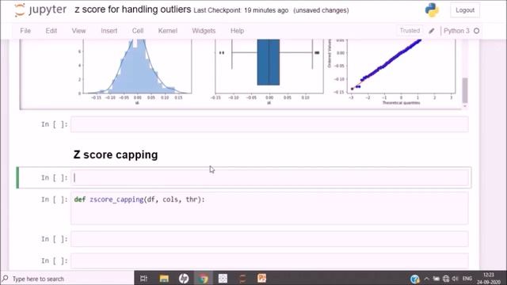This screenshot has height=285, width=507.
Task: Open the View menu
Action: click(78, 31)
